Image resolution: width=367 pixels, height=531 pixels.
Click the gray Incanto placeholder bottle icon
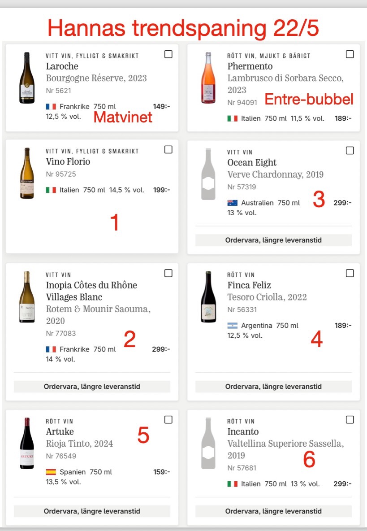point(208,444)
